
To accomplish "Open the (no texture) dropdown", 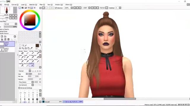I will click(33, 85).
